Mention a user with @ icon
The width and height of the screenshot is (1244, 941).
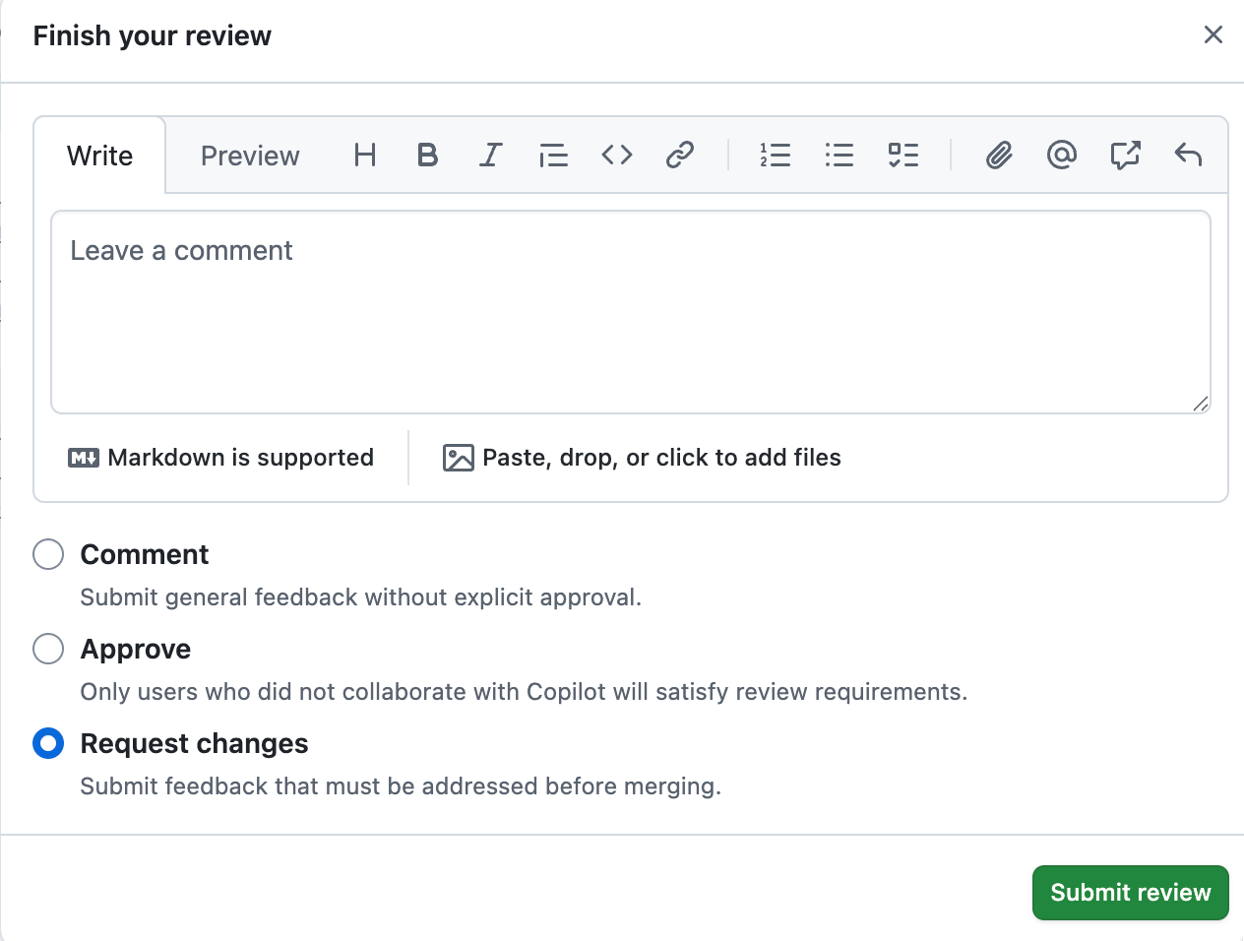click(1062, 156)
